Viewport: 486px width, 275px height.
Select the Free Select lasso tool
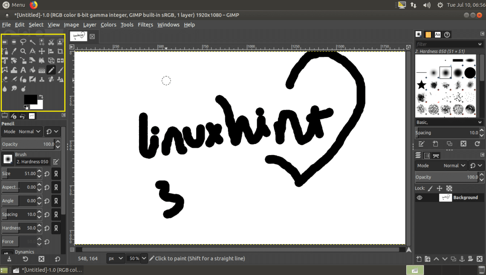coord(23,42)
